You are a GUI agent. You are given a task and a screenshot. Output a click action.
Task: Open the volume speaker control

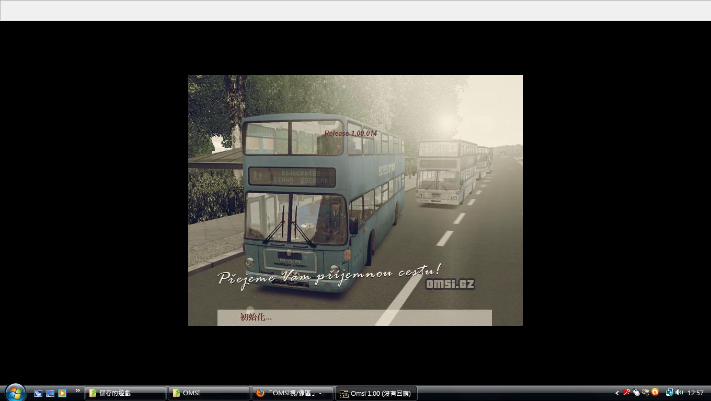click(x=679, y=393)
